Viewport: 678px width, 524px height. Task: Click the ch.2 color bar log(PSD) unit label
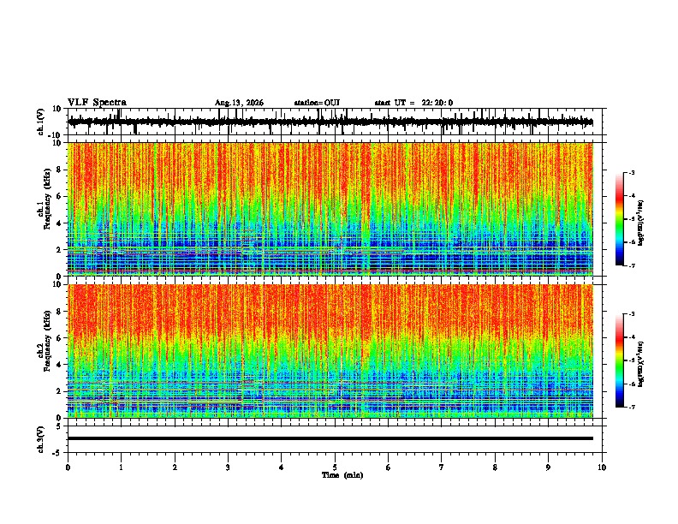pyautogui.click(x=641, y=364)
